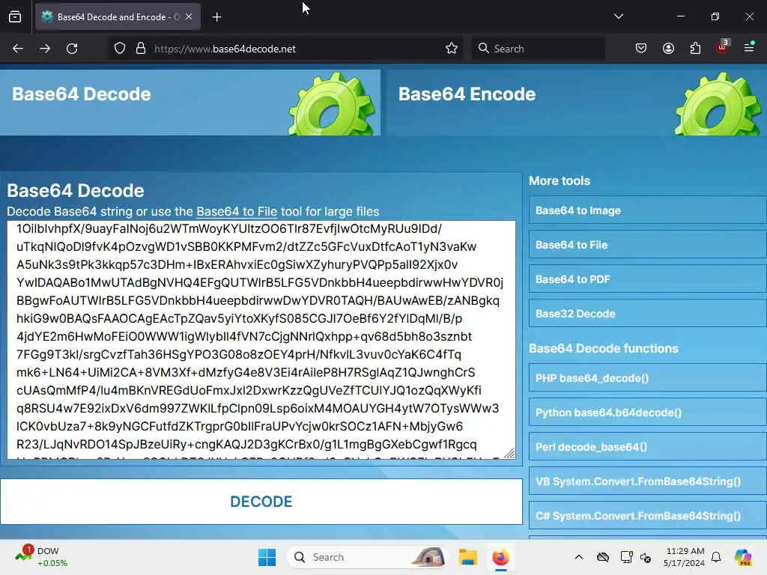Grab the text area resize handle
Image resolution: width=767 pixels, height=575 pixels.
509,453
